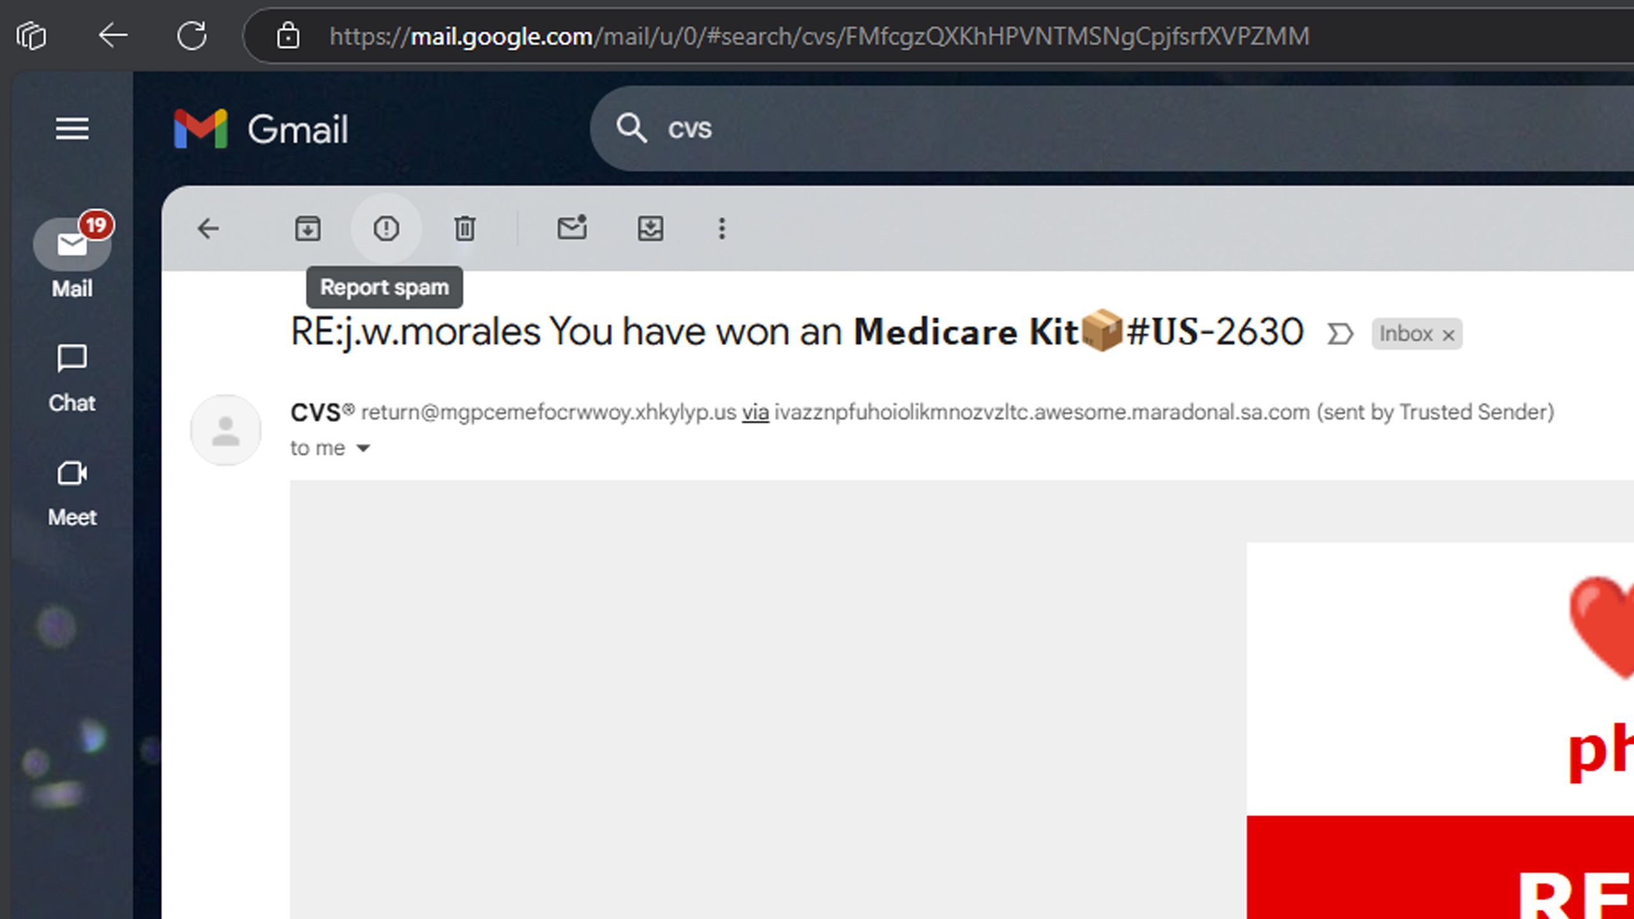Screen dimensions: 1634x919
Task: Click the via relay domain link
Action: (x=755, y=412)
